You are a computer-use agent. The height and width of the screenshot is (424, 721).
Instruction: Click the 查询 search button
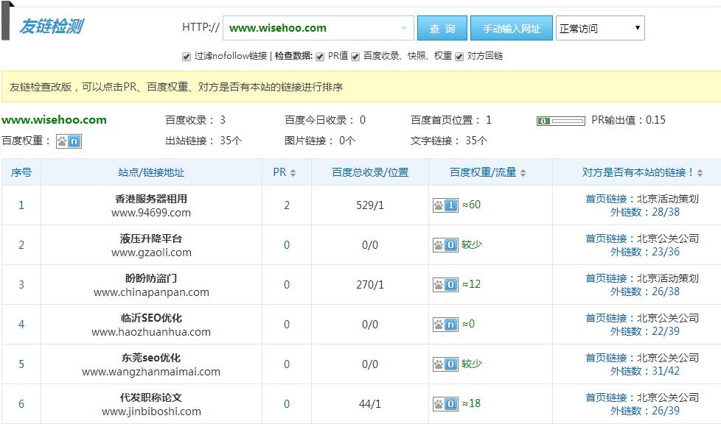tap(442, 27)
